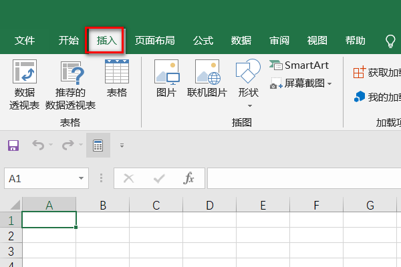
Task: Click the Name Box showing A1
Action: (41, 178)
